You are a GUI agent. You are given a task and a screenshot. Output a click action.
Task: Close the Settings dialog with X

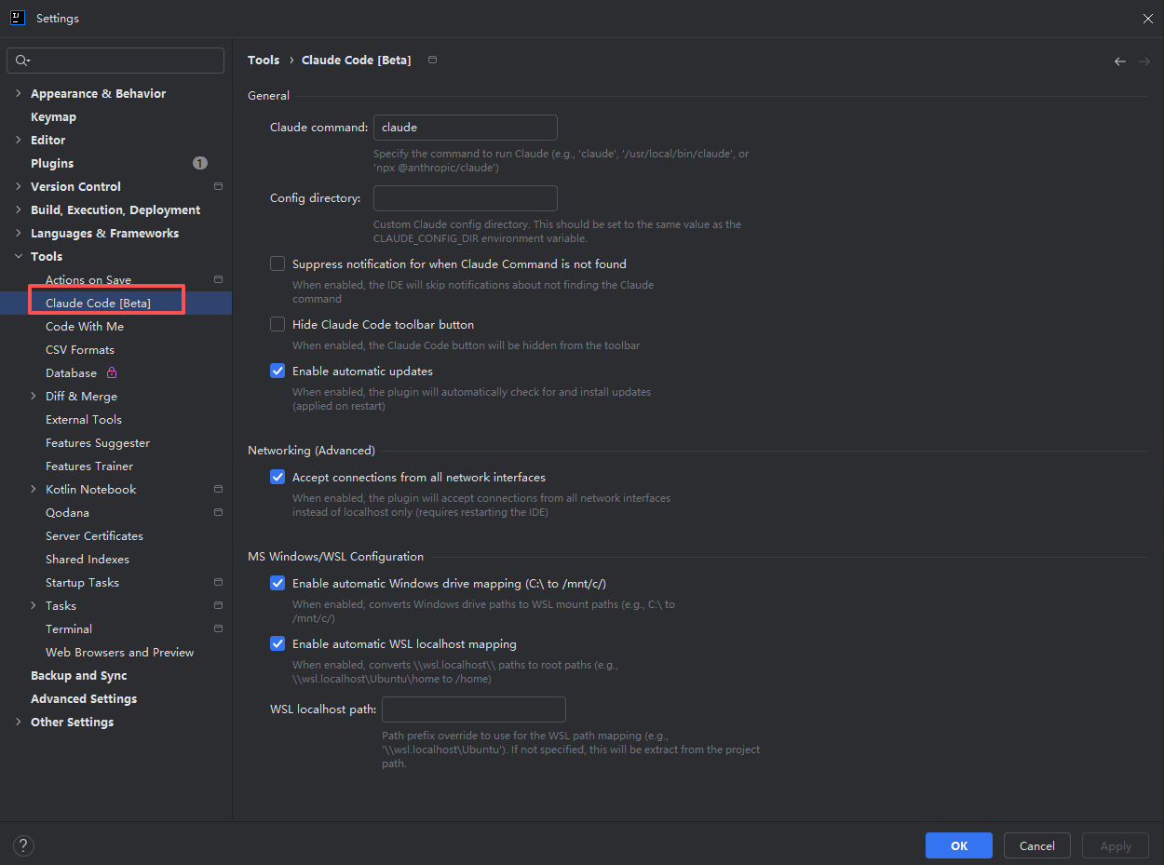[1147, 18]
